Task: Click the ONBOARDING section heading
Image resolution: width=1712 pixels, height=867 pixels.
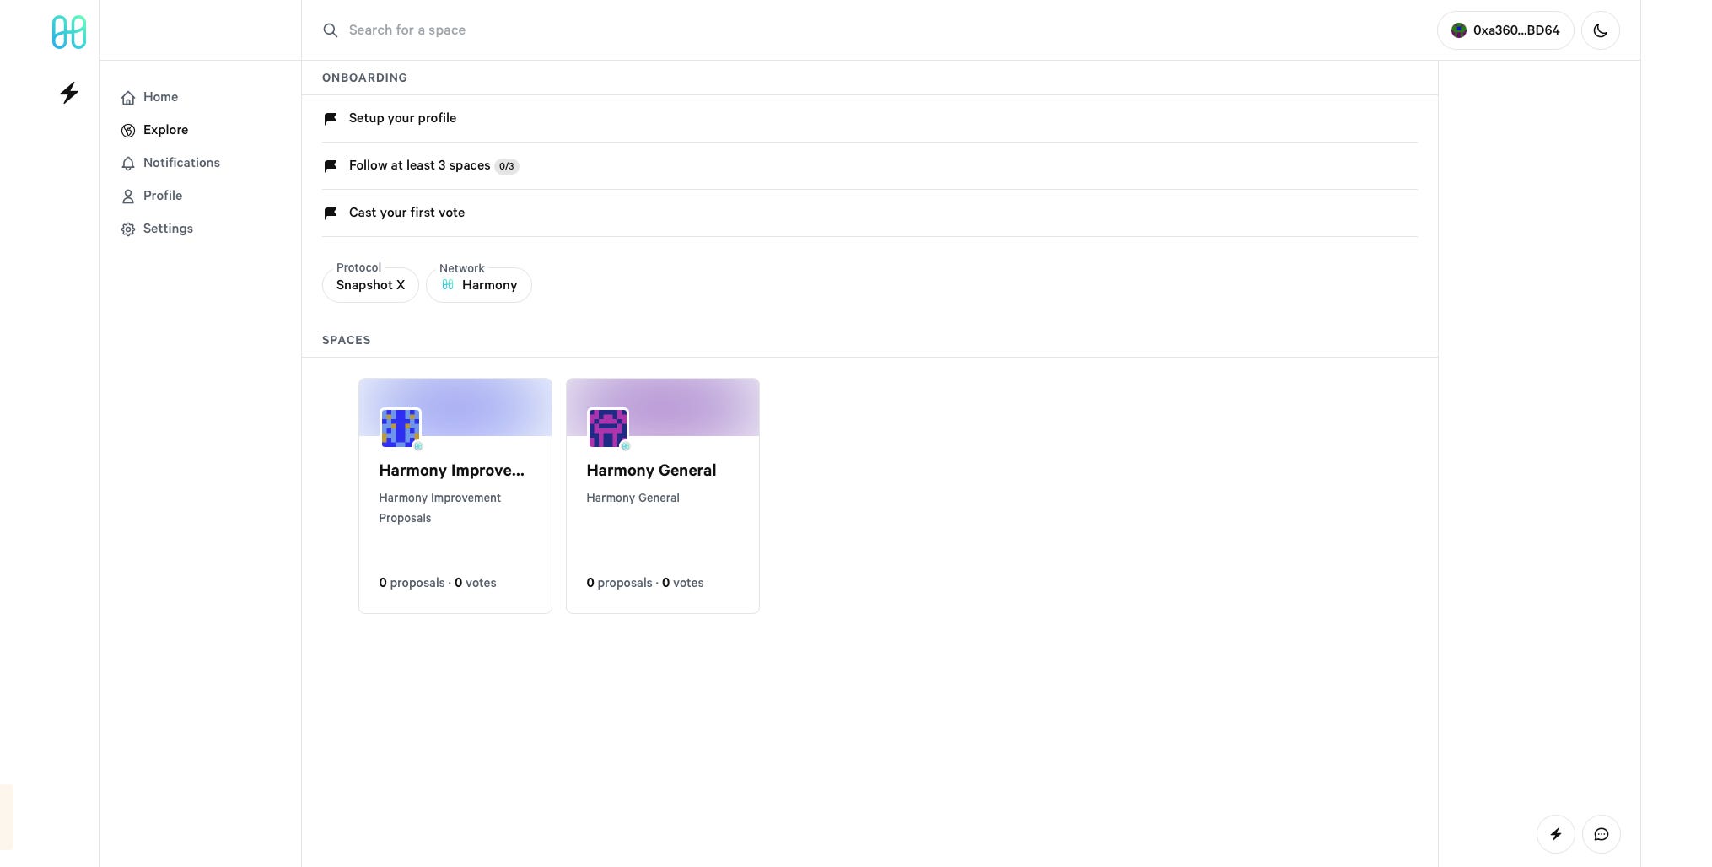Action: point(364,78)
